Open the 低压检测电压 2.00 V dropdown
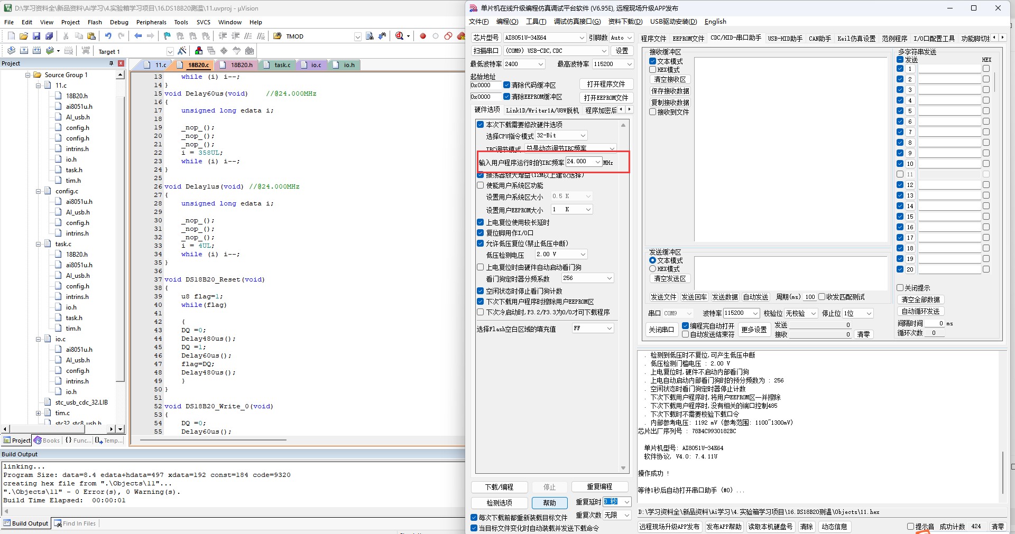 (583, 254)
